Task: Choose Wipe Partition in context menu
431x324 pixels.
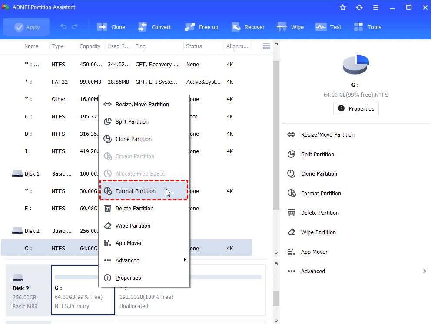Action: click(144, 226)
